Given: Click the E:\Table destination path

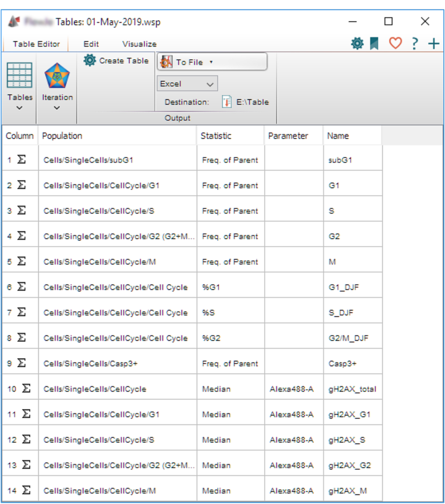Looking at the screenshot, I should tap(253, 102).
